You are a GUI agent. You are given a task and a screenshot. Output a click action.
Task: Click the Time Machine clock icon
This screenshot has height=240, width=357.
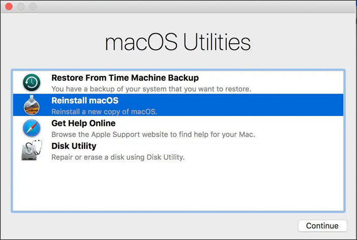(32, 83)
